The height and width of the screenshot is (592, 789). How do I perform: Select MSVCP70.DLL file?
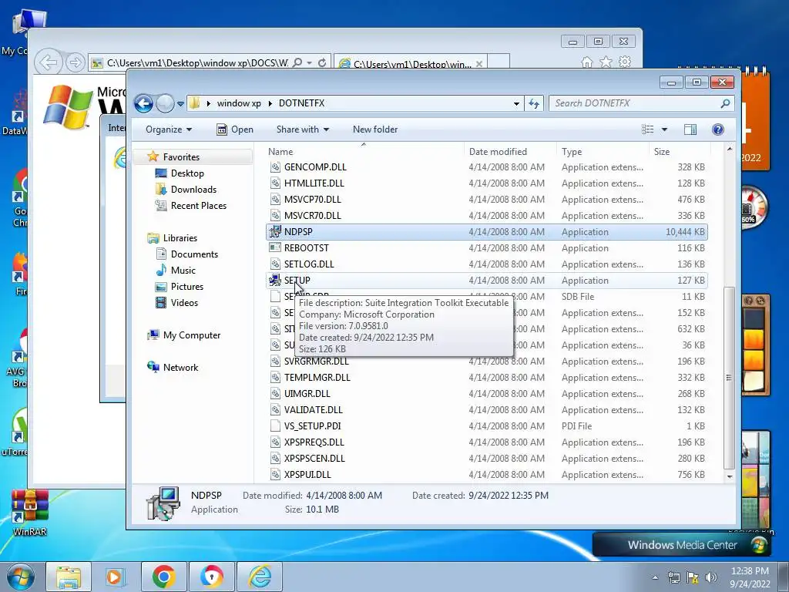tap(313, 200)
